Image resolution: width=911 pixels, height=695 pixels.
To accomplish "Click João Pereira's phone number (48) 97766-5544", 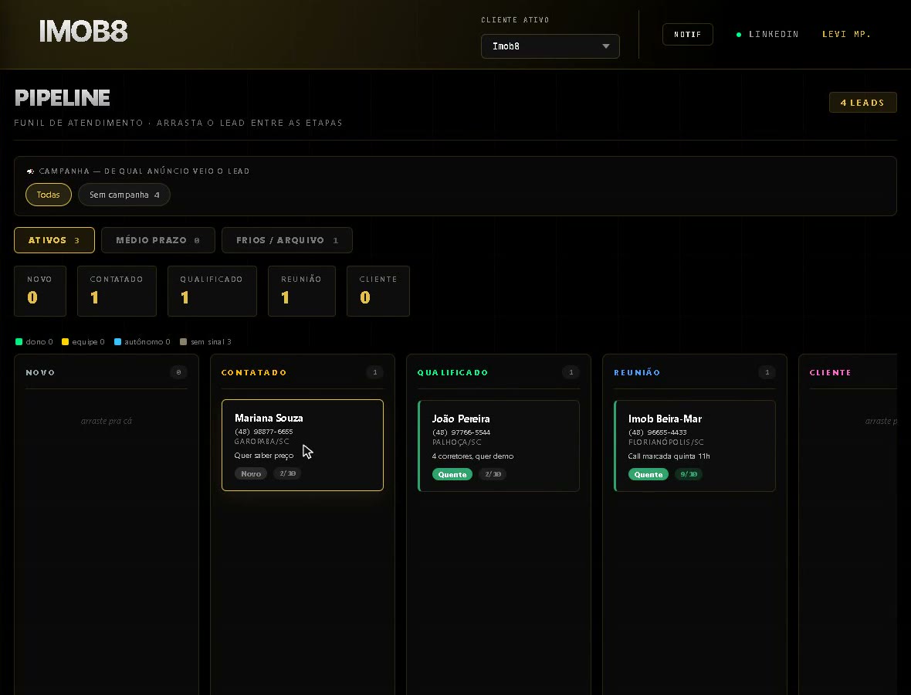I will (x=462, y=432).
